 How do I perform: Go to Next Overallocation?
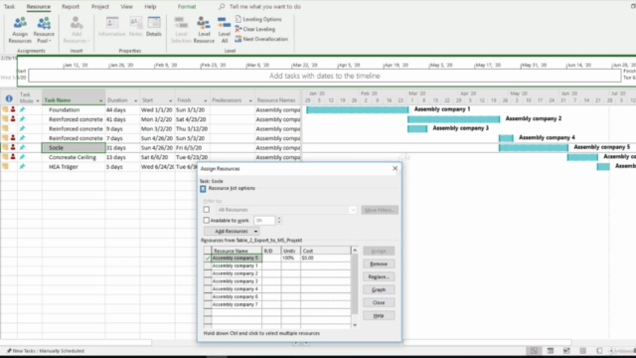point(261,39)
